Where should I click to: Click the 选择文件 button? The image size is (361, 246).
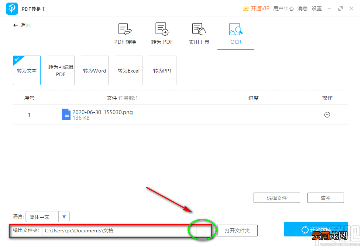point(277,198)
